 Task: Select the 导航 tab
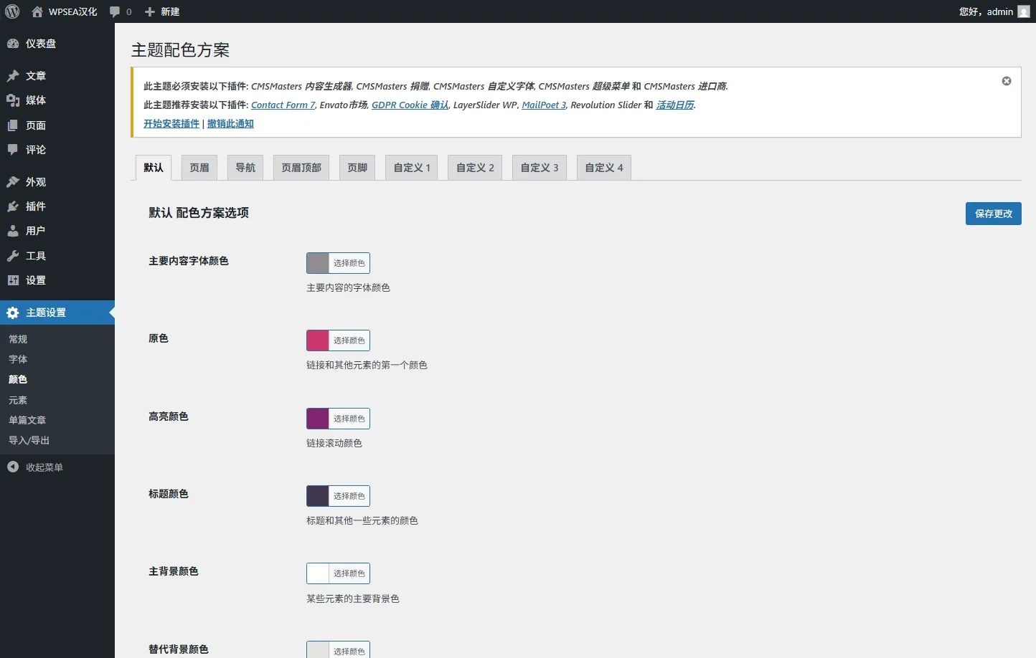[x=245, y=168]
